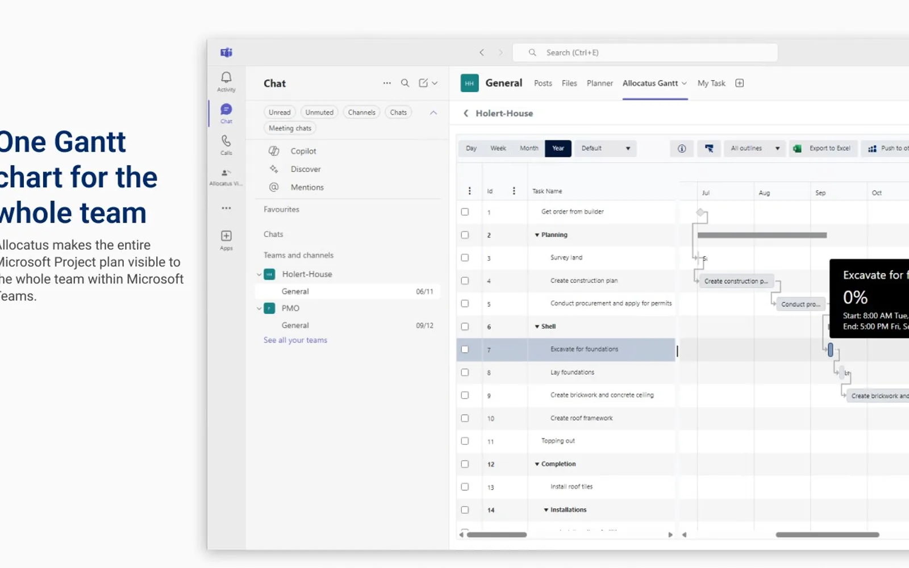
Task: Select checkbox for Excavate for foundations
Action: point(465,349)
